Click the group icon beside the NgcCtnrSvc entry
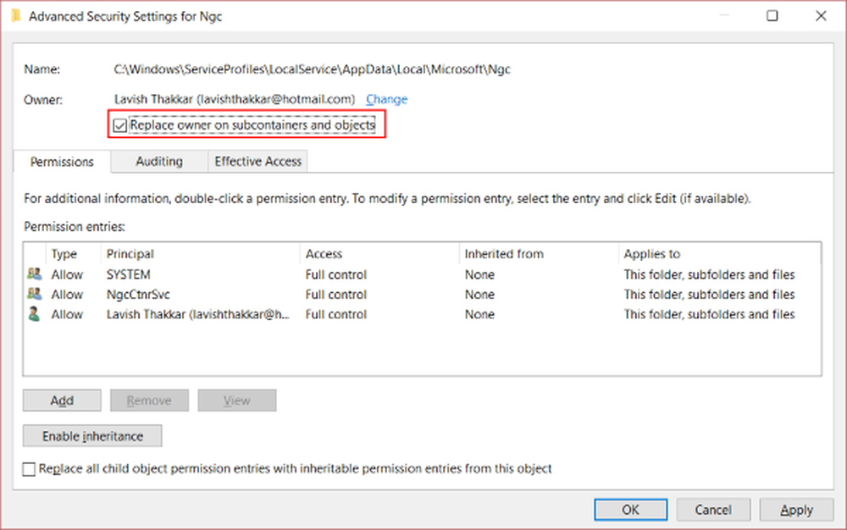This screenshot has width=847, height=530. 34,295
